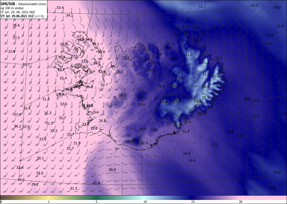Click the colour scale label 15
The image size is (287, 204).
pyautogui.click(x=193, y=202)
